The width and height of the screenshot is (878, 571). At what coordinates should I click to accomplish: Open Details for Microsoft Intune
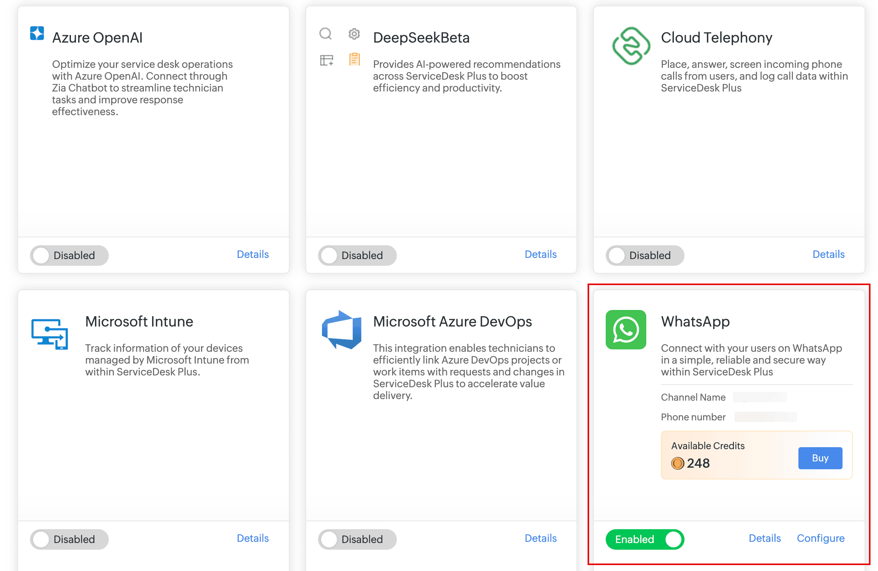tap(253, 538)
